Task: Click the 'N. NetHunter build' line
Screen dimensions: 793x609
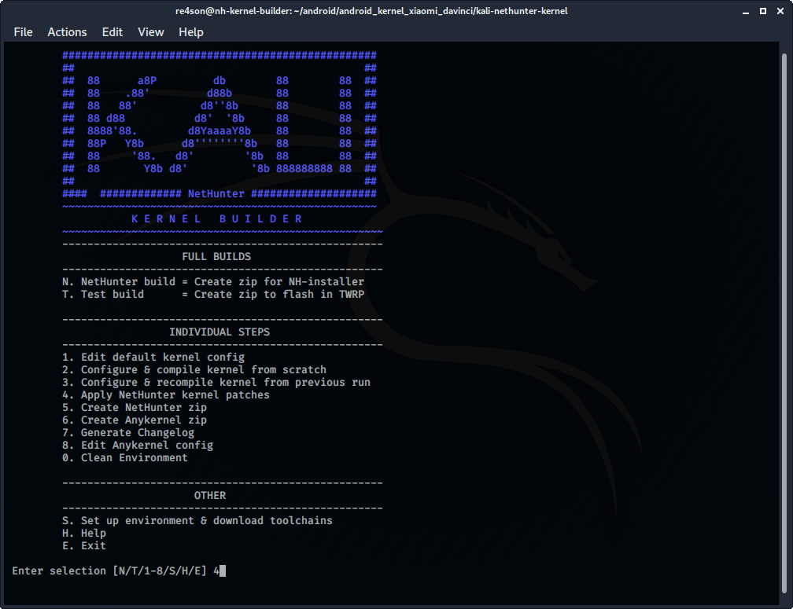Action: tap(212, 282)
